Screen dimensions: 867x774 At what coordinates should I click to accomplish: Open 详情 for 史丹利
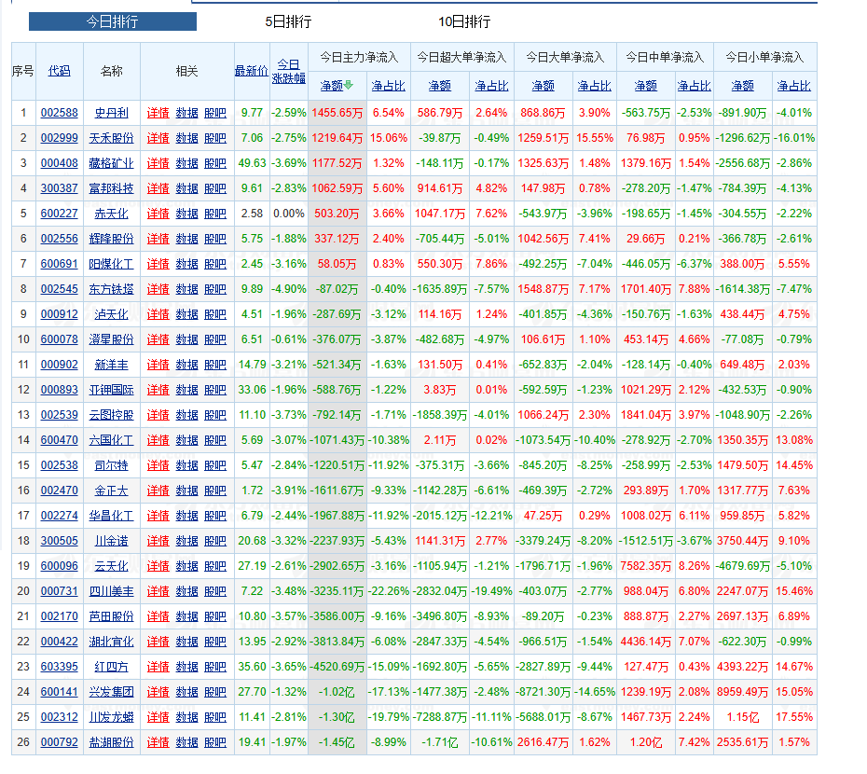click(x=158, y=113)
